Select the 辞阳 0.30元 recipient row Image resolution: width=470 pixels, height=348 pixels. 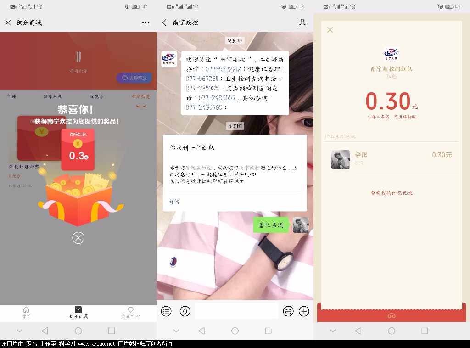pyautogui.click(x=392, y=159)
